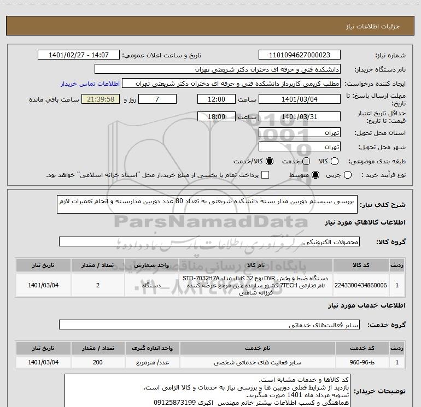The image size is (421, 407).
Task: Click the buyer organization name field
Action: tap(218, 69)
